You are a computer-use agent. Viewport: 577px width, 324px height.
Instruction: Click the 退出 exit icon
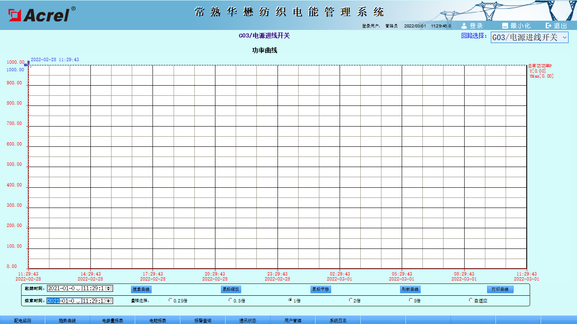click(x=549, y=26)
